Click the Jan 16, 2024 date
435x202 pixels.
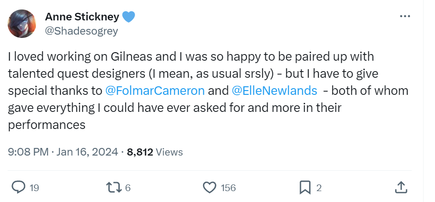coord(87,152)
